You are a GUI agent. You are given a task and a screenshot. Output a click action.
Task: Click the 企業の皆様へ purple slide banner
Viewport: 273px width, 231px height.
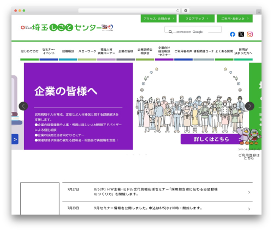click(x=79, y=106)
